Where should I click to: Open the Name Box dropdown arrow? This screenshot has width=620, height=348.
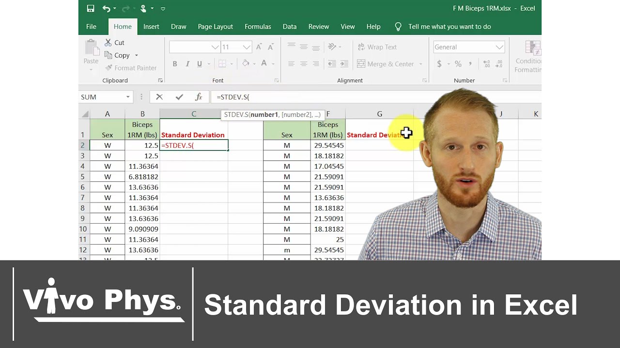[x=128, y=97]
